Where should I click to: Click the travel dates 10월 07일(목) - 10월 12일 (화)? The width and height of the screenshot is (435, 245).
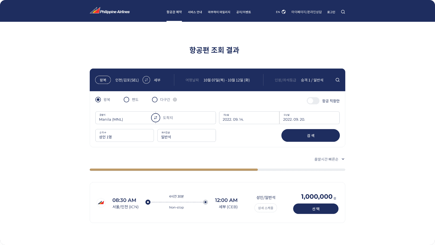click(x=226, y=80)
